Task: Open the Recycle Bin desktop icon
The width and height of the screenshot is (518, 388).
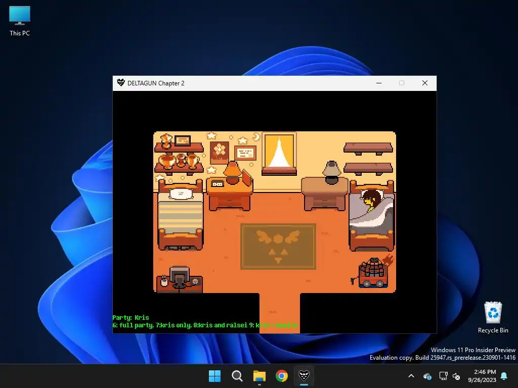Action: pos(493,317)
